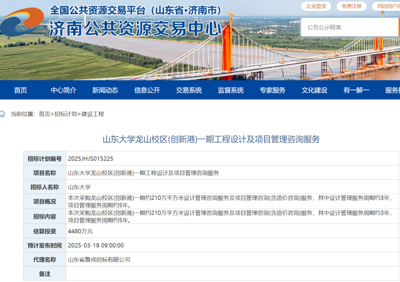Open 企业登录 enterprise login
Image resolution: width=400 pixels, height=282 pixels.
point(316,6)
